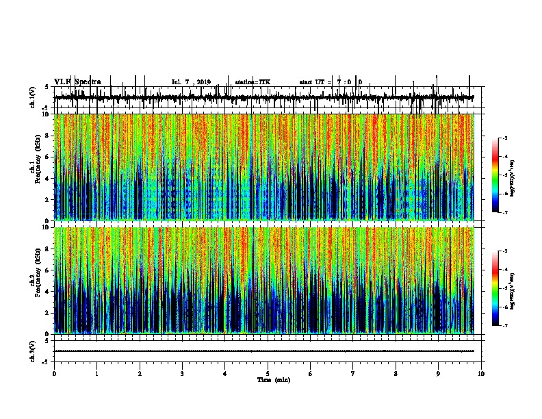This screenshot has height=419, width=542.
Task: Click the ch.2 frequency axis "4" kHz tick
Action: [x=47, y=292]
